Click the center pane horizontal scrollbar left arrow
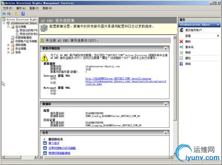Viewport: 222px width, 165px height. pos(41,157)
